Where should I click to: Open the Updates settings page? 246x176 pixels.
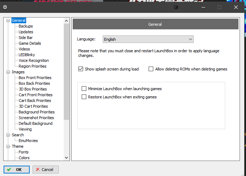[x=26, y=32]
